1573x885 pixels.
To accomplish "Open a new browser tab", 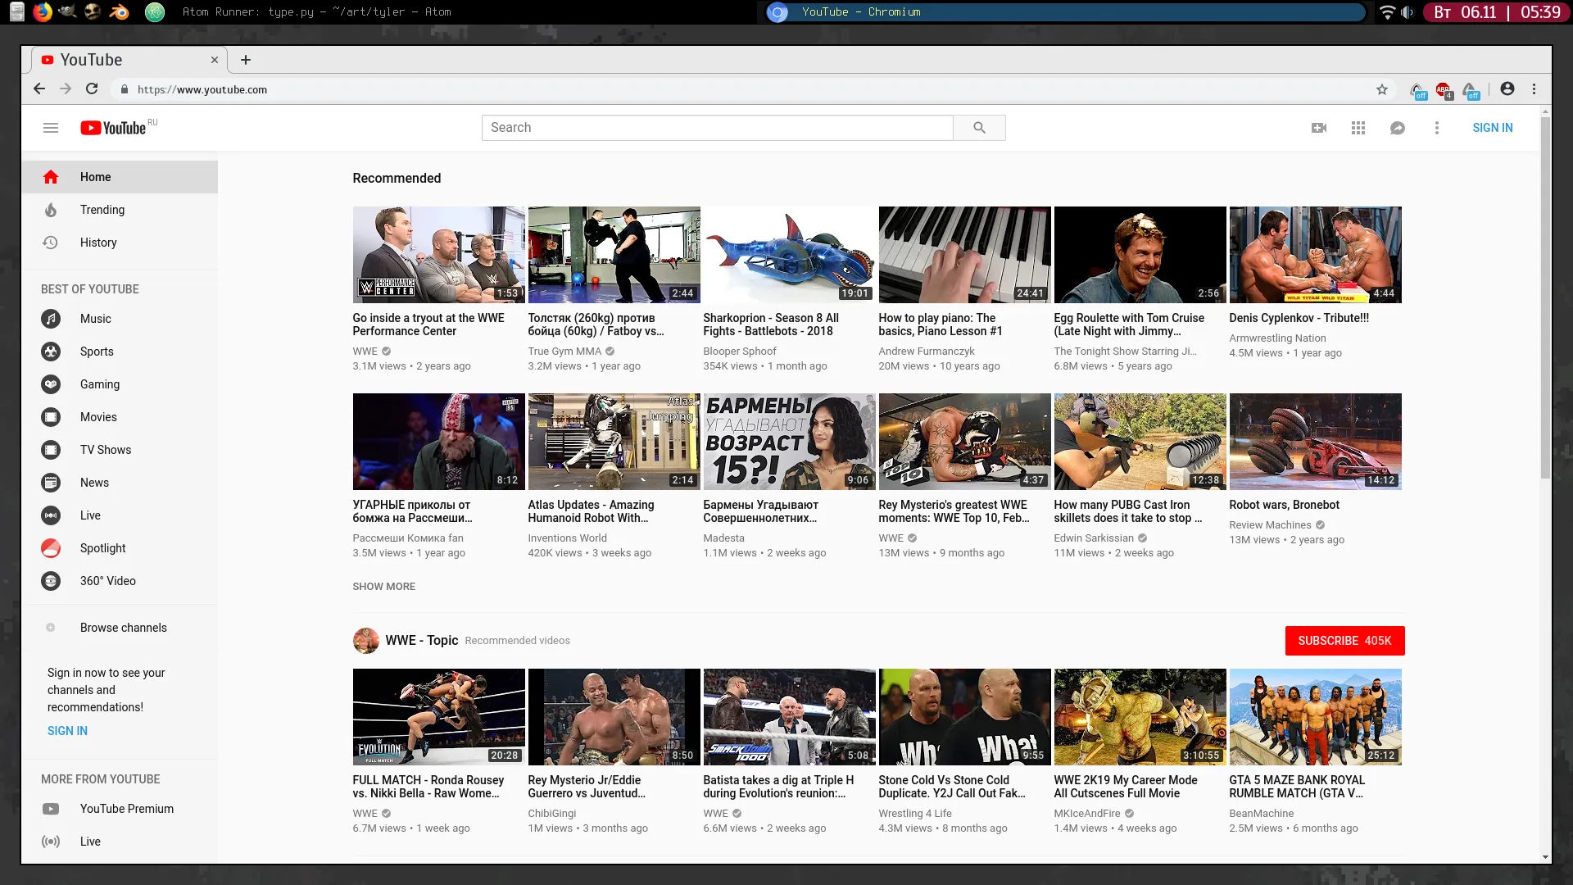I will [246, 60].
